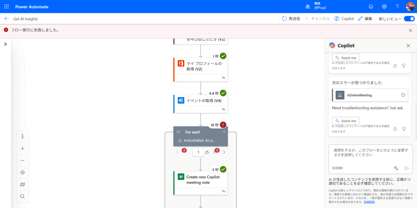Zoom in with the plus button

22,149
